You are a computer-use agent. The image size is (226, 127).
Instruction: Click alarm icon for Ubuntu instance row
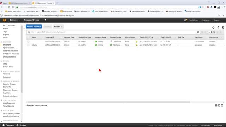[x=136, y=45]
